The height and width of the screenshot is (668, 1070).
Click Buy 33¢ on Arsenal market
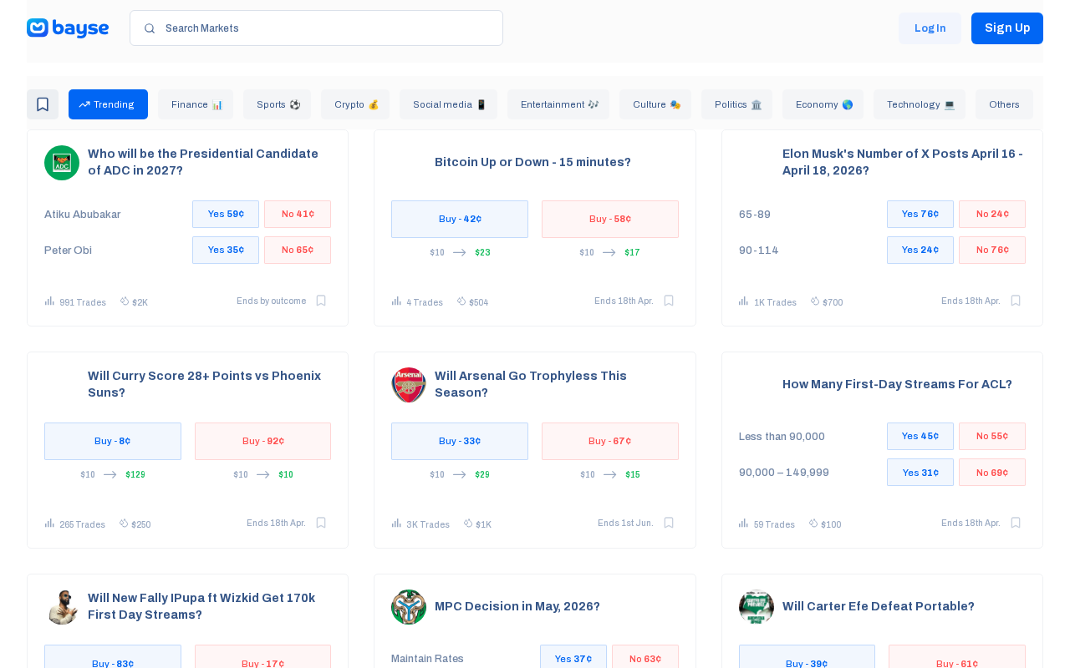coord(460,442)
